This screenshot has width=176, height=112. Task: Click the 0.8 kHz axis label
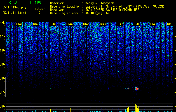(3, 78)
